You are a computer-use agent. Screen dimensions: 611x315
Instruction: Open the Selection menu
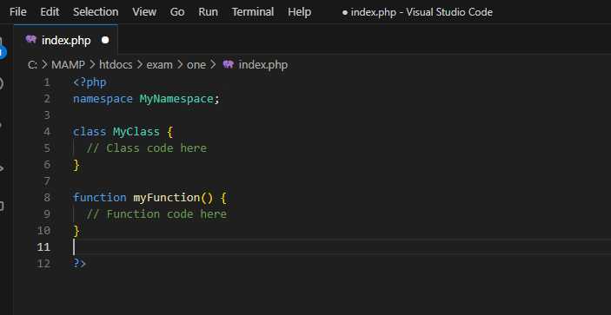click(x=96, y=12)
